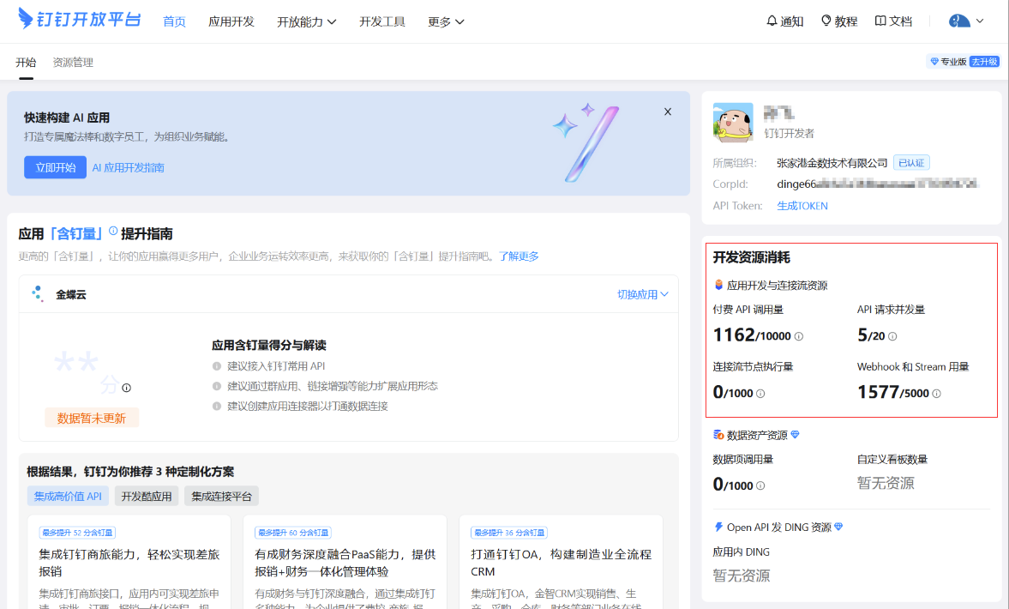1009x609 pixels.
Task: Click the 应用开发与连接流资源 icon
Action: (x=718, y=285)
